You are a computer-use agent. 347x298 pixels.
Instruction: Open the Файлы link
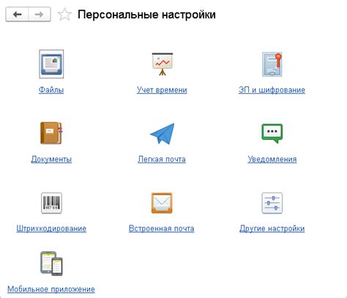point(51,90)
